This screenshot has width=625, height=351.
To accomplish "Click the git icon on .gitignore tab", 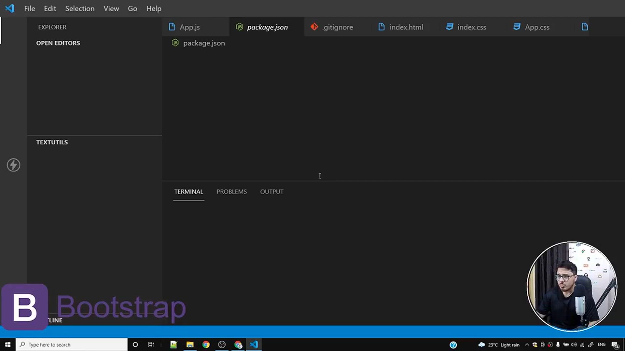I will (x=314, y=27).
